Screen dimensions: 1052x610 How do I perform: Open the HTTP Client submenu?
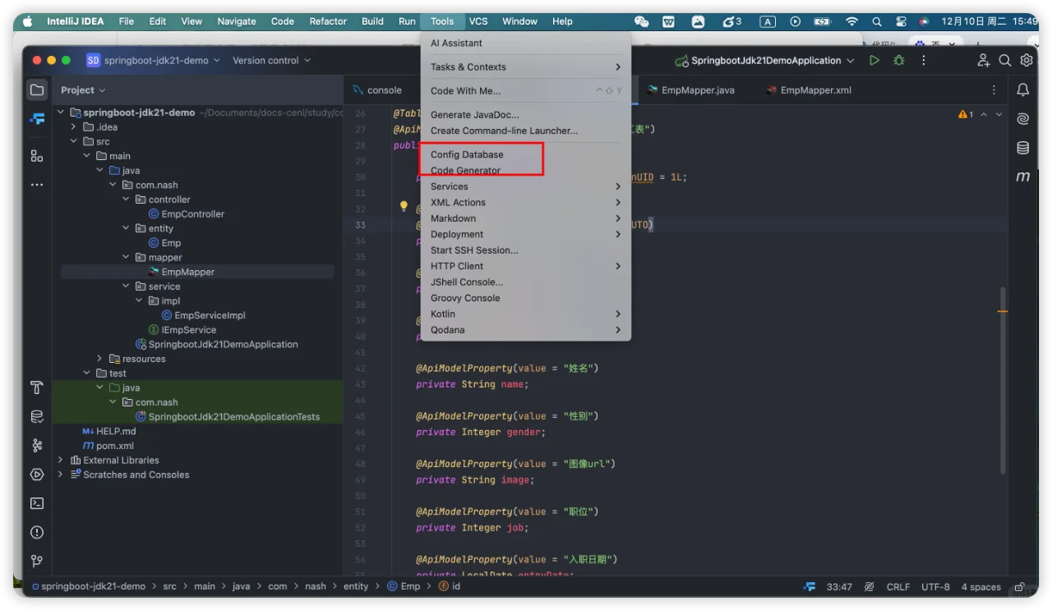[526, 266]
